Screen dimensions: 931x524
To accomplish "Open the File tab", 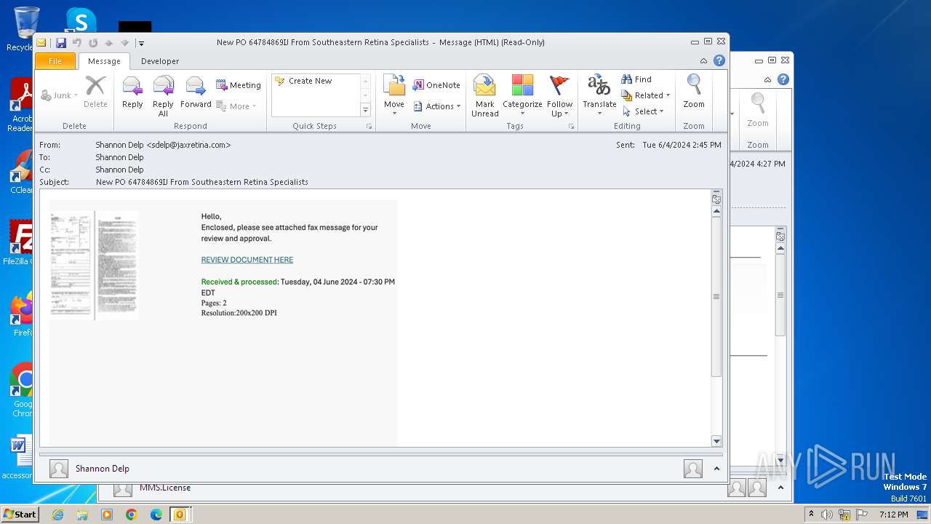I will [55, 61].
